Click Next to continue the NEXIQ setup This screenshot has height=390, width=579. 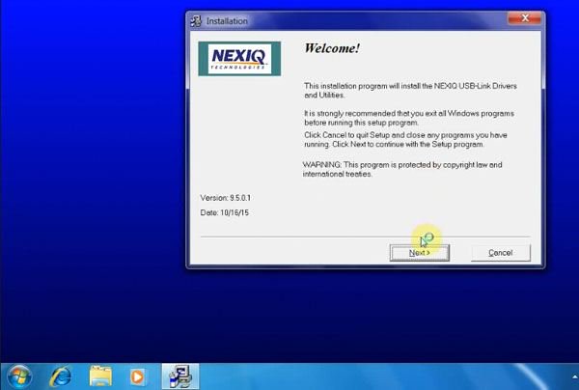pos(420,253)
